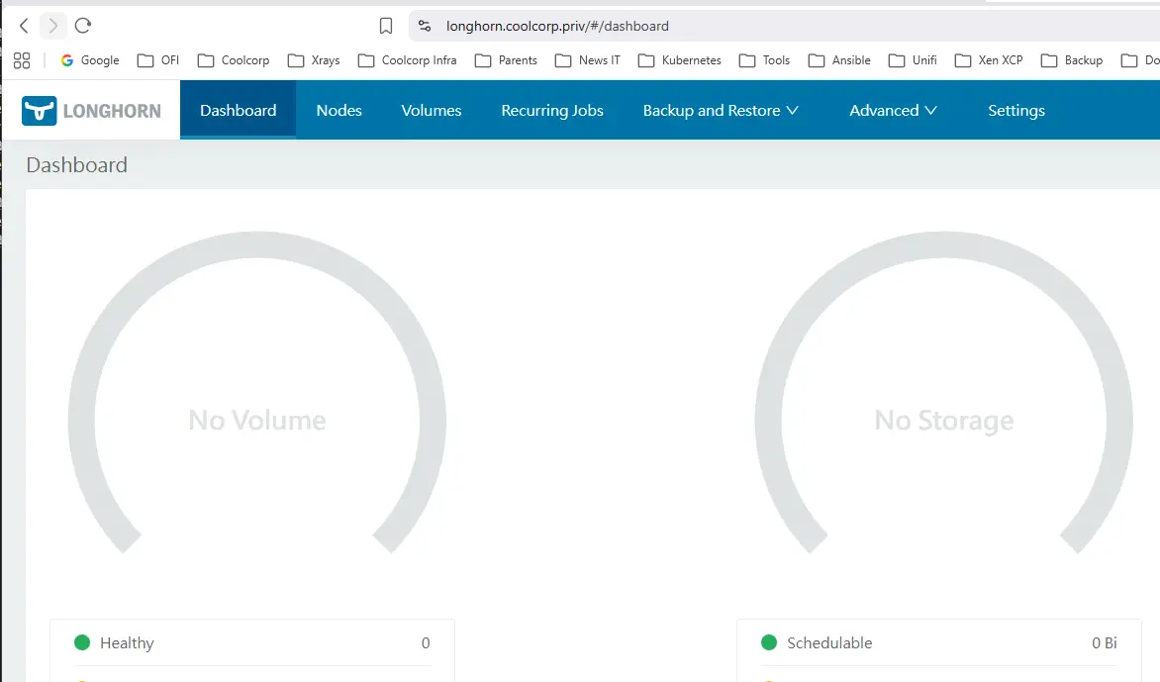
Task: Click the site settings icon beside URL
Action: pos(425,26)
